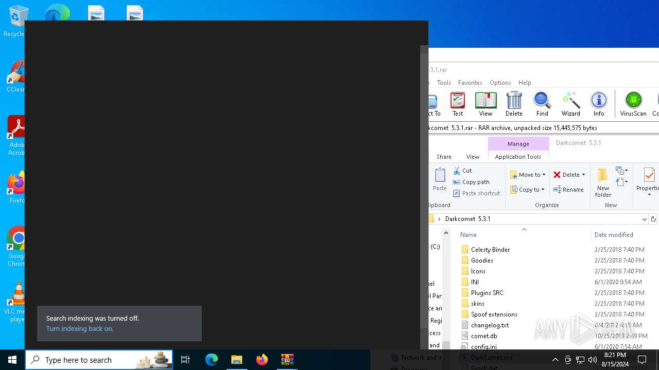Open the Tools menu in WinRAR
Screen dimensions: 659x370
coord(444,82)
